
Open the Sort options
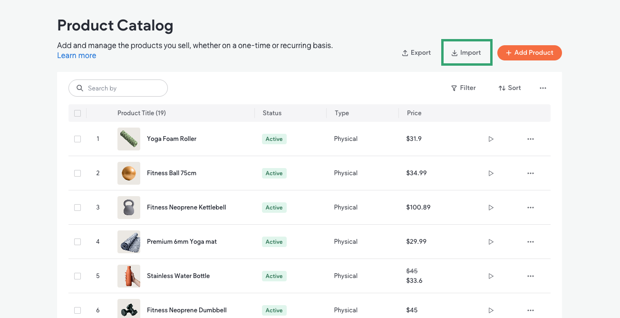click(x=509, y=88)
